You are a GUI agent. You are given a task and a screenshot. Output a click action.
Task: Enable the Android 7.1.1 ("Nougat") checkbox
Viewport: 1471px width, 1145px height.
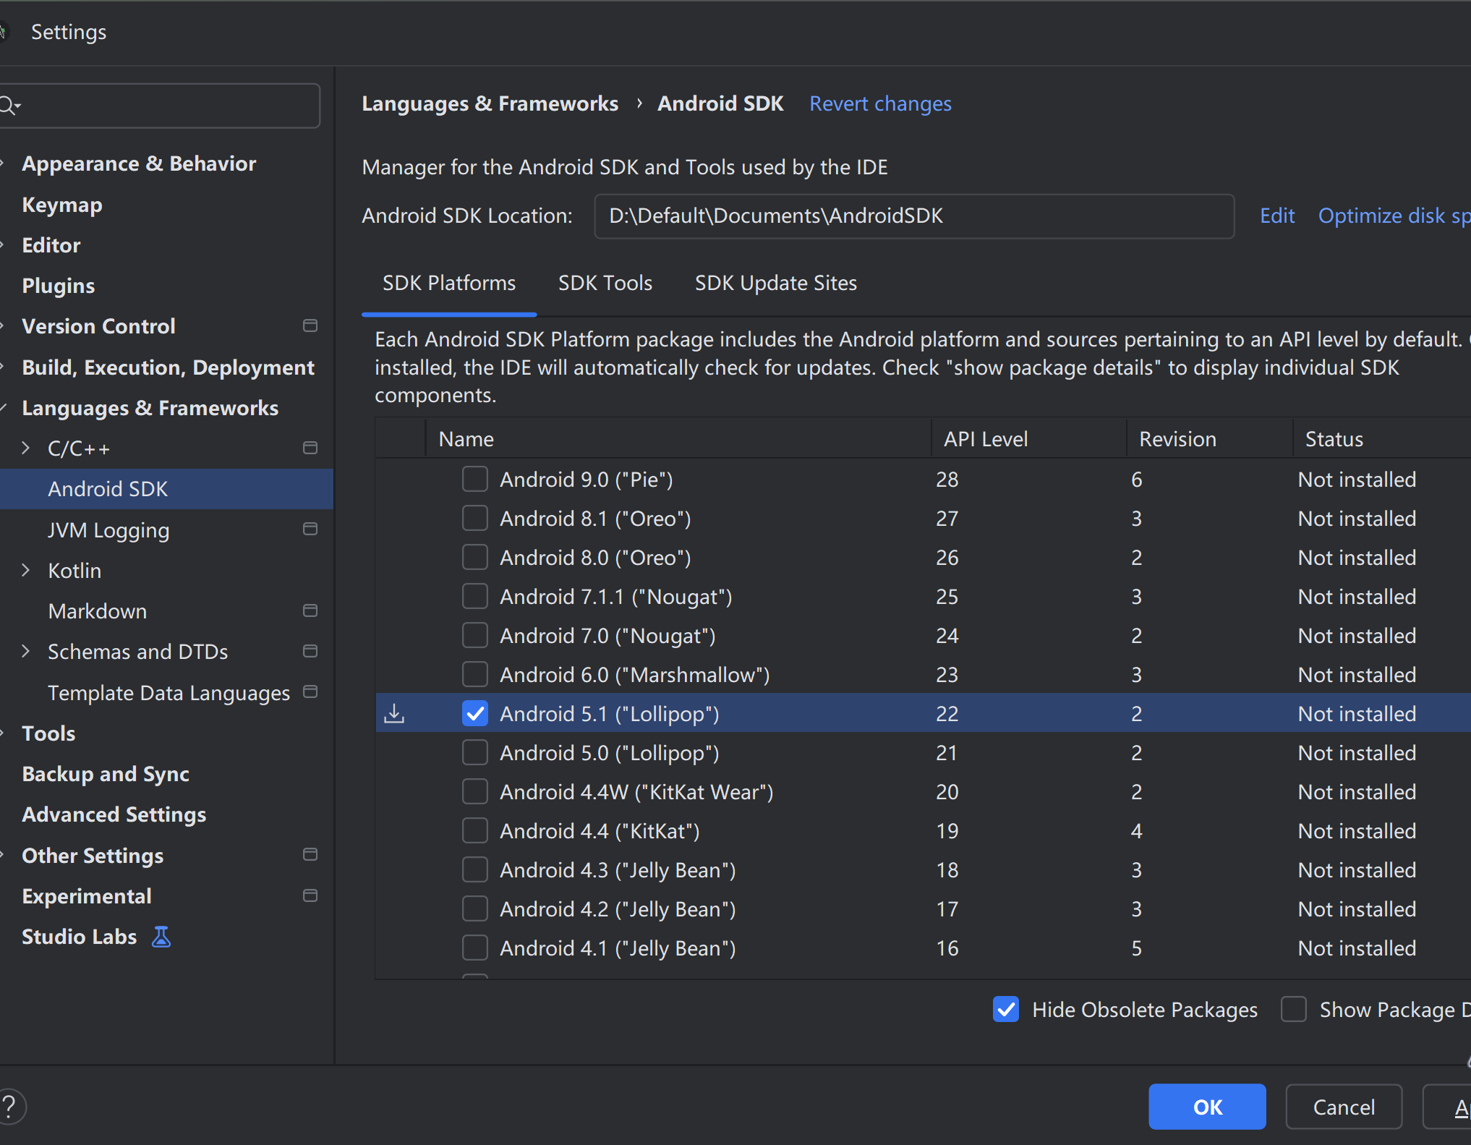(475, 596)
